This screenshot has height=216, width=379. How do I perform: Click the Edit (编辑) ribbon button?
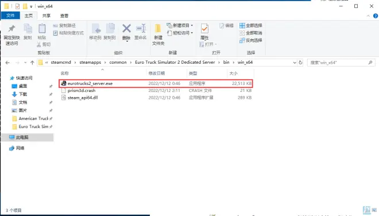tap(226, 25)
